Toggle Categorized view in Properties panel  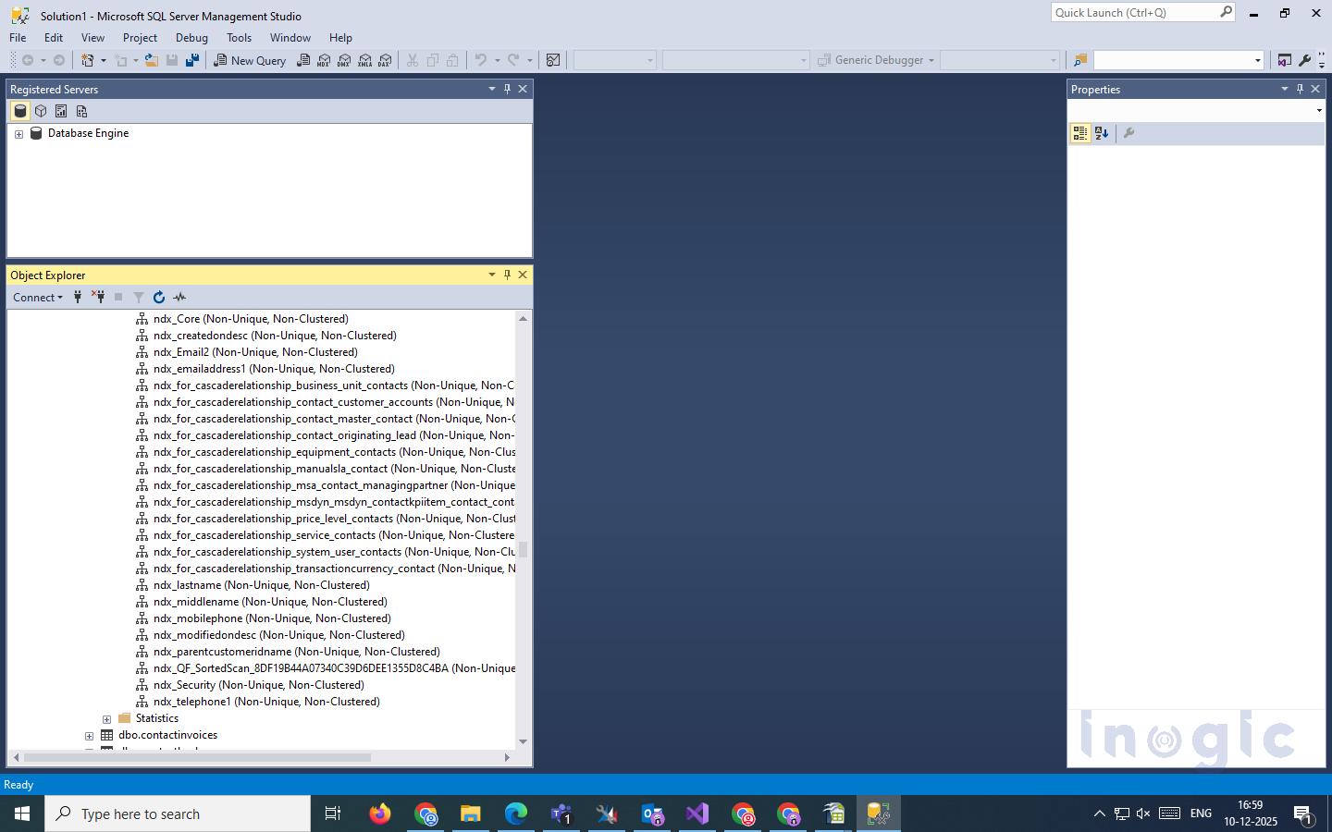[1079, 133]
